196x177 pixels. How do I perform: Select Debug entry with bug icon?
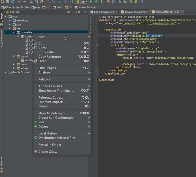(x=43, y=126)
